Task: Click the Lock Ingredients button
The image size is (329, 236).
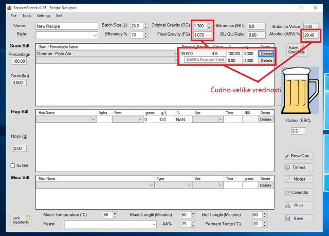Action: pos(21,220)
